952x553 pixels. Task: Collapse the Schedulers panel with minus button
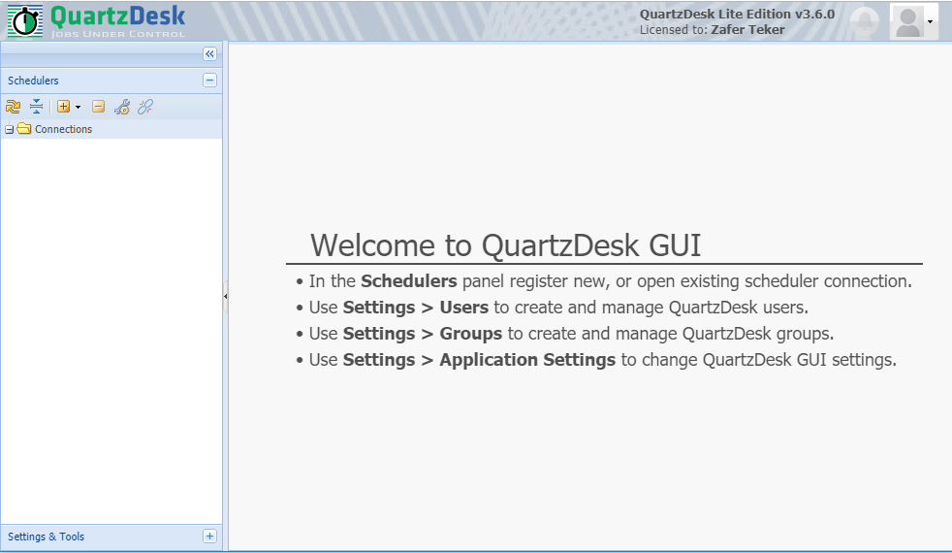(x=209, y=81)
